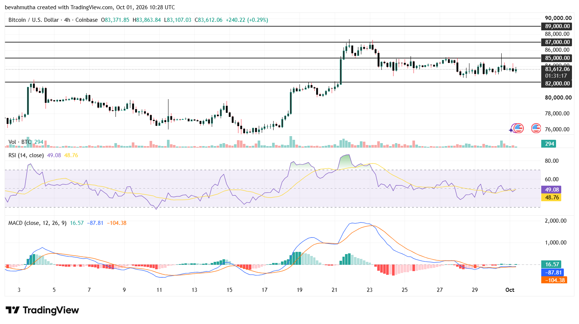Click the 76,000.00 price scale label

(x=557, y=129)
